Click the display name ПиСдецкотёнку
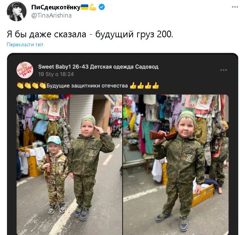The image size is (240, 235). click(56, 7)
